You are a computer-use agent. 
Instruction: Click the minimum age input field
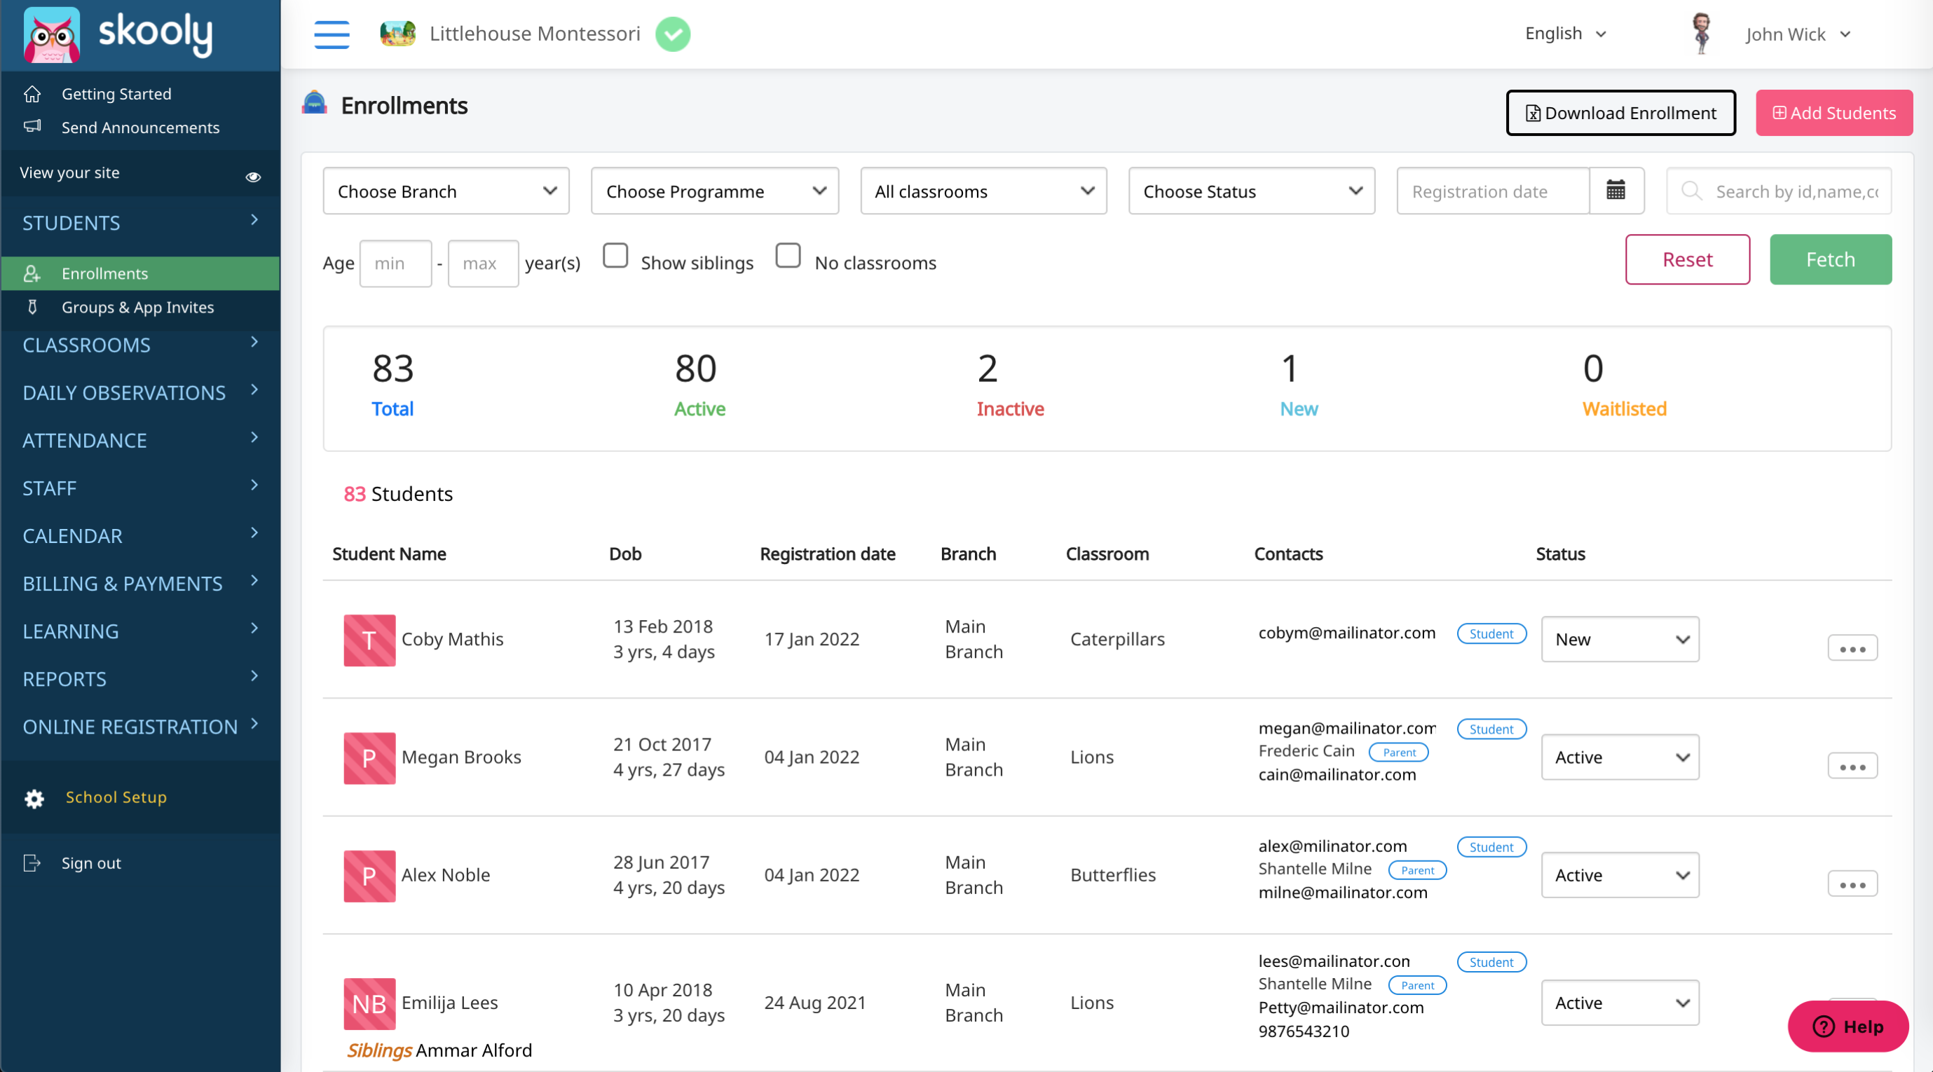click(x=395, y=263)
